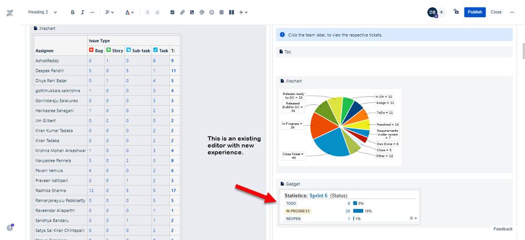Click the IN PROGRESS status label
The width and height of the screenshot is (525, 240).
tap(297, 211)
